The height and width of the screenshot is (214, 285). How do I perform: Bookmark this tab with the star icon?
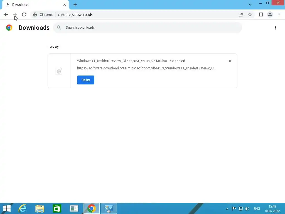tap(250, 14)
